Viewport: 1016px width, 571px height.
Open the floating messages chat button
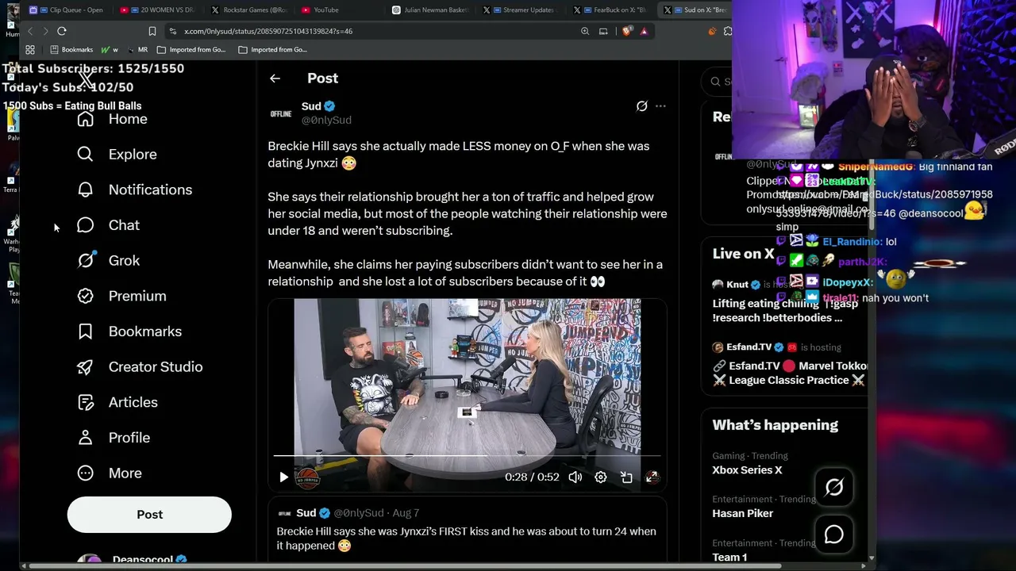tap(833, 535)
